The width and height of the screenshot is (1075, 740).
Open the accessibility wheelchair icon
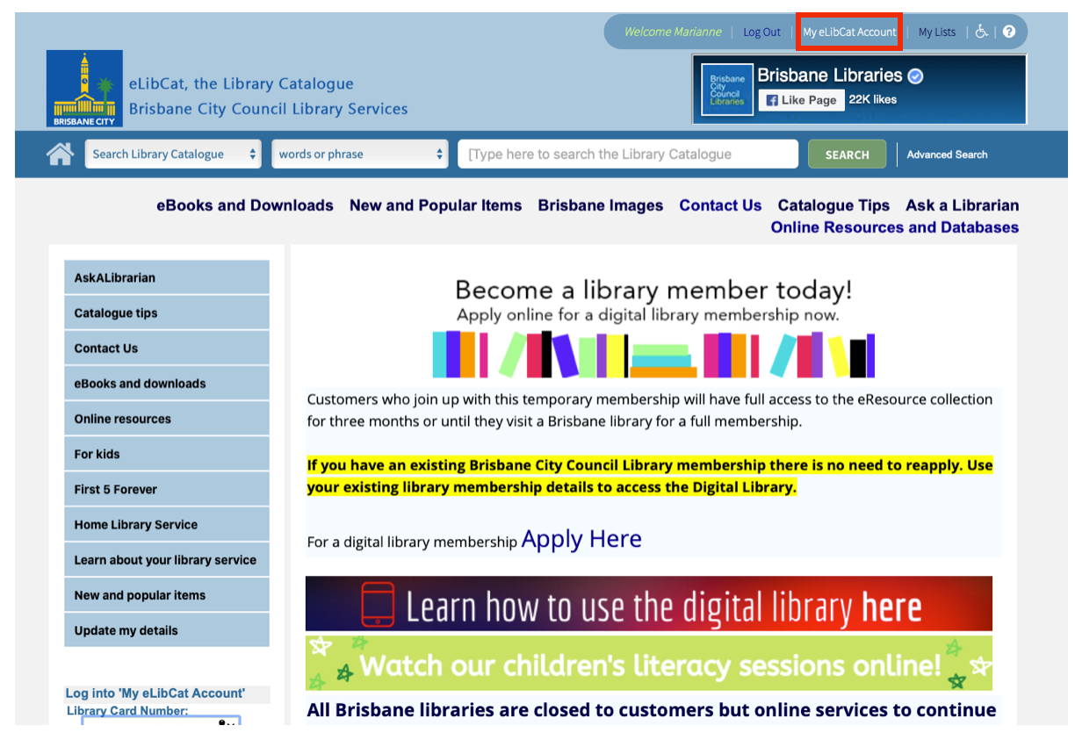click(981, 32)
